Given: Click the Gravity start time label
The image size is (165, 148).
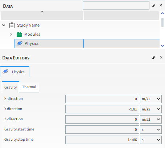Looking at the screenshot, I should [19, 129].
